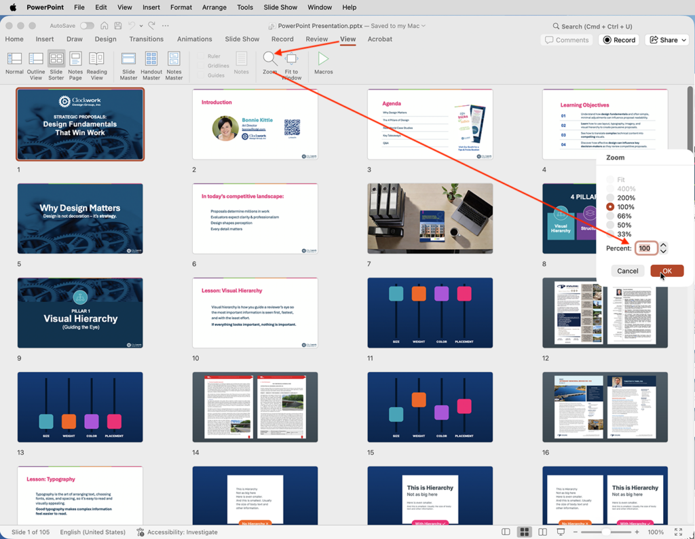Open the more options ellipsis in the title bar
Image resolution: width=695 pixels, height=539 pixels.
tap(166, 26)
